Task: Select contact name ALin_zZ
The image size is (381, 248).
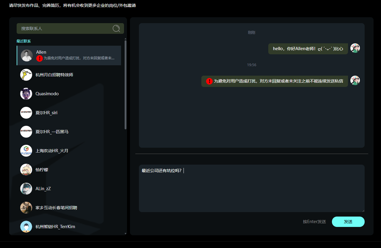Action: (x=43, y=189)
